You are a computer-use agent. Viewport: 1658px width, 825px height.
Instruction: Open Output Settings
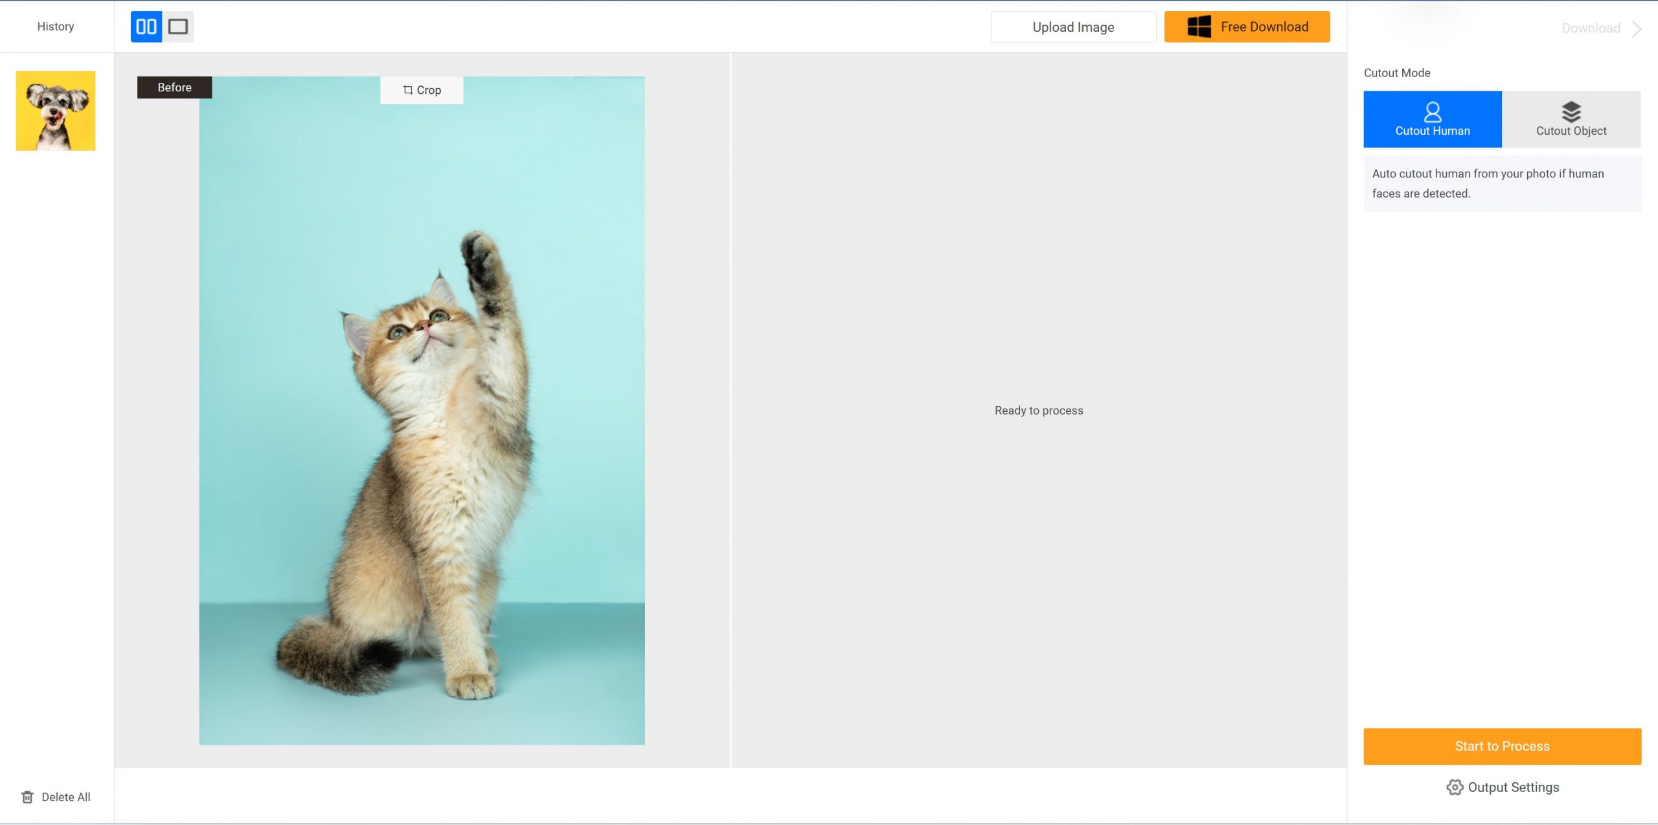coord(1513,787)
